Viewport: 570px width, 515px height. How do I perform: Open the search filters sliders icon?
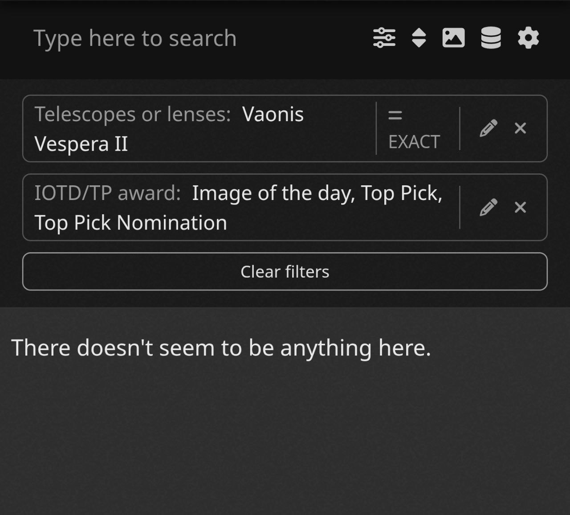[x=384, y=38]
